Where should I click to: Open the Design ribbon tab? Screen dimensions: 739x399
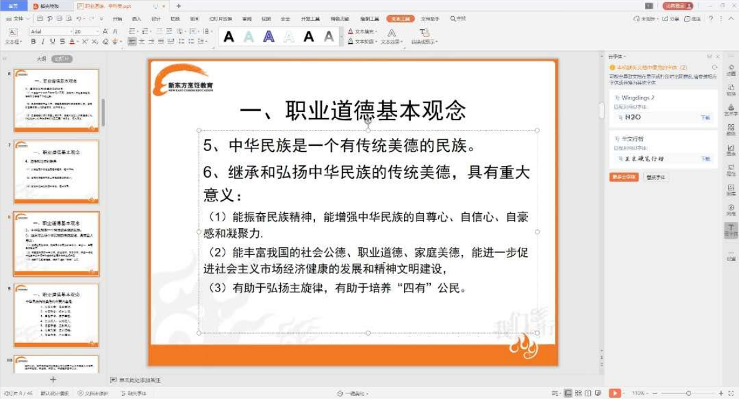coord(156,19)
